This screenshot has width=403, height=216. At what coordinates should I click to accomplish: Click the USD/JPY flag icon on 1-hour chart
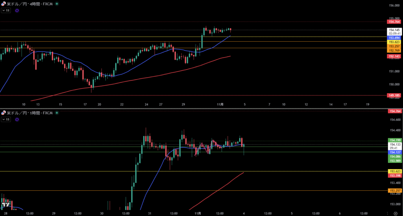click(x=4, y=113)
